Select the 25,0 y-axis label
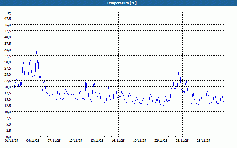 pos(7,74)
